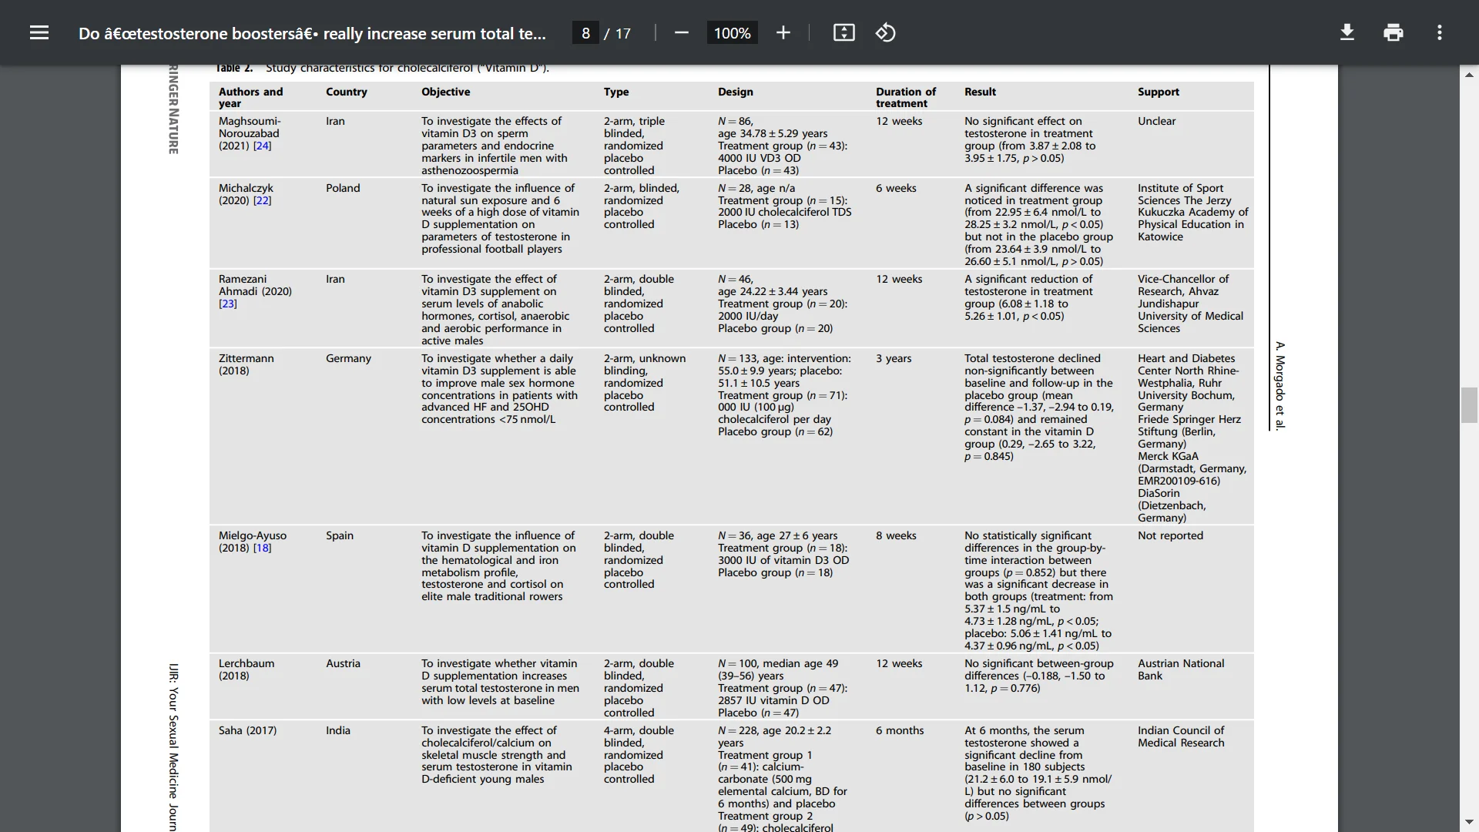Click the 100% zoom level field
The image size is (1479, 832).
(732, 33)
